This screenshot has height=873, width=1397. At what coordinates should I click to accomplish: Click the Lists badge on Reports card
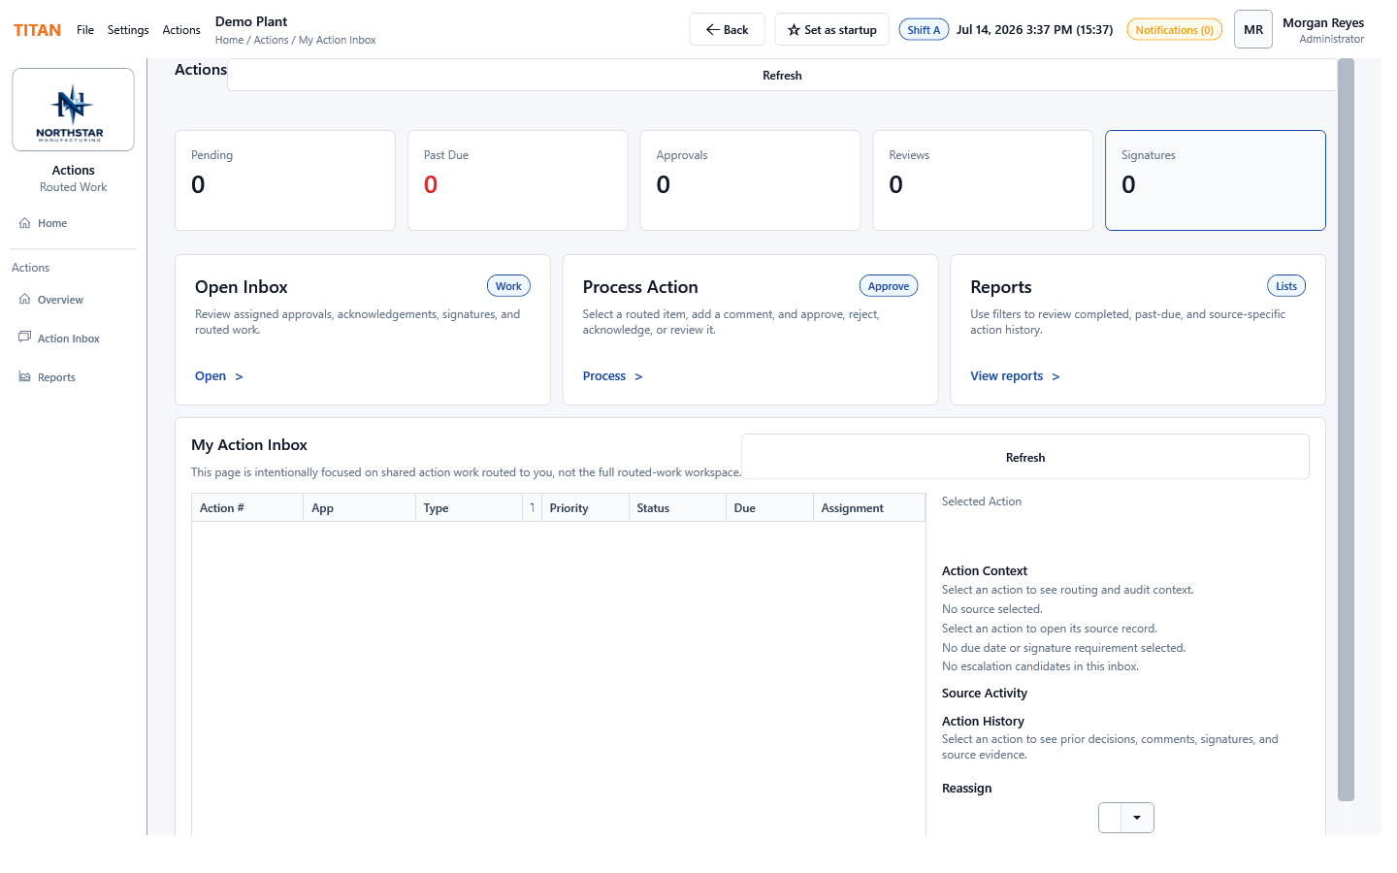(1286, 286)
